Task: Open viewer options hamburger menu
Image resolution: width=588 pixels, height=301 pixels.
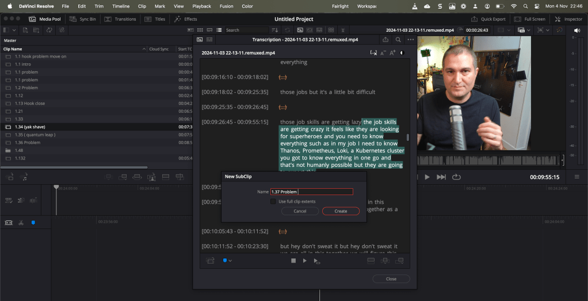Action: click(x=576, y=177)
